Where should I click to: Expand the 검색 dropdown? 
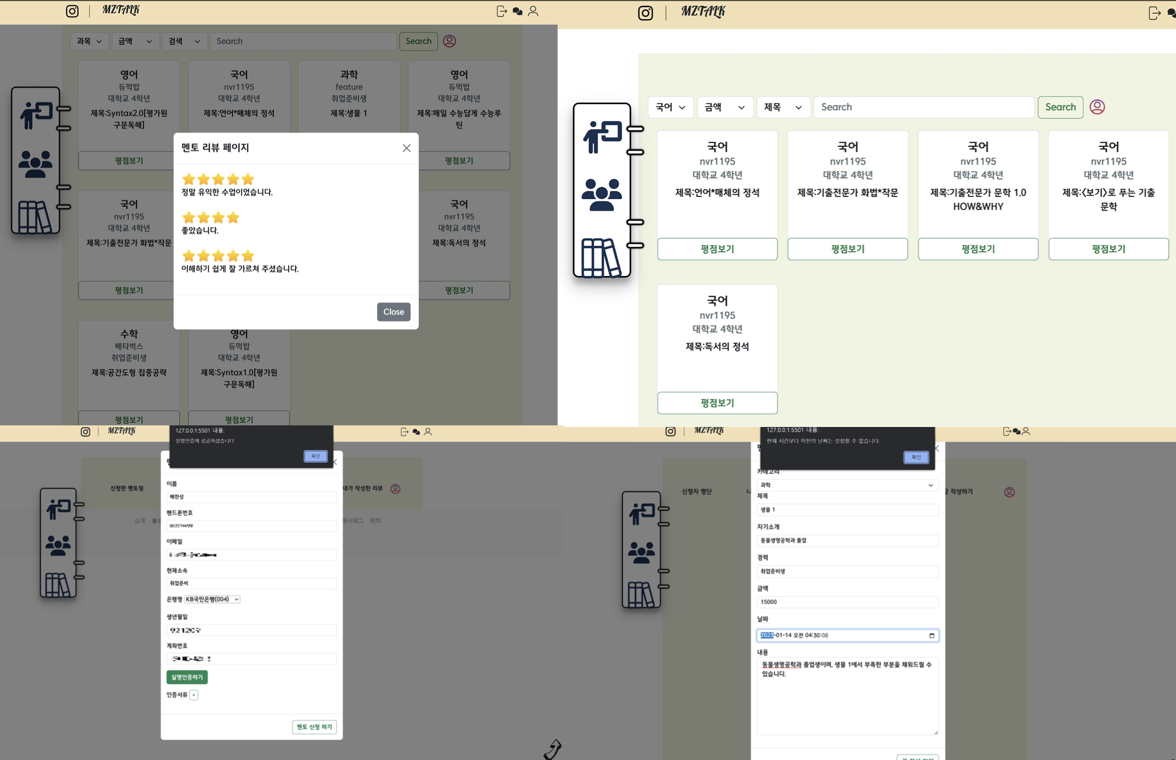click(x=184, y=41)
